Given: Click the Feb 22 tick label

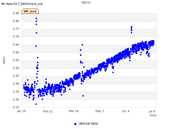Looking at the screenshot, I should pyautogui.click(x=48, y=111).
